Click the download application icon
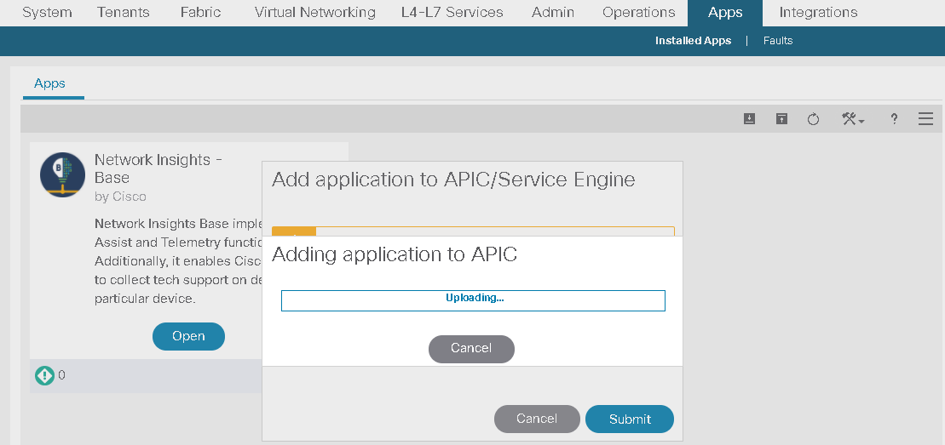945x445 pixels. pos(749,118)
